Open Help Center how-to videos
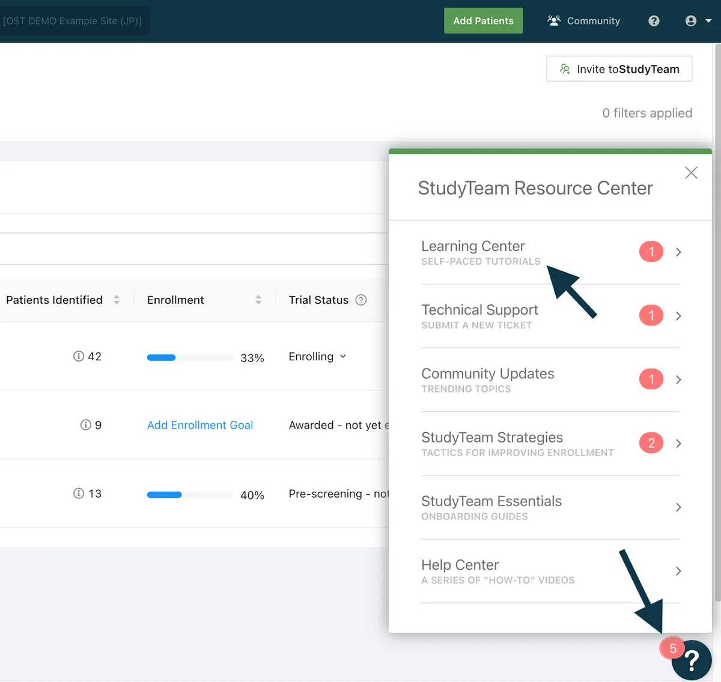 pyautogui.click(x=550, y=571)
